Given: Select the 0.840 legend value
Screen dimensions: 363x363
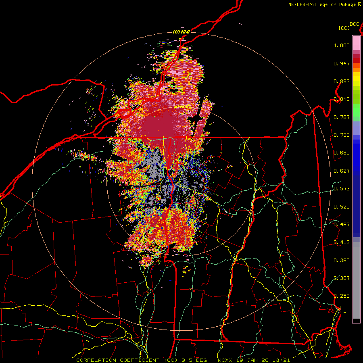Looking at the screenshot, I should coord(342,99).
